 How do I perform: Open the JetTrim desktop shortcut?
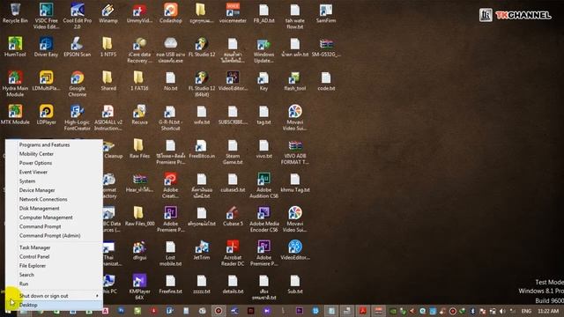click(202, 250)
